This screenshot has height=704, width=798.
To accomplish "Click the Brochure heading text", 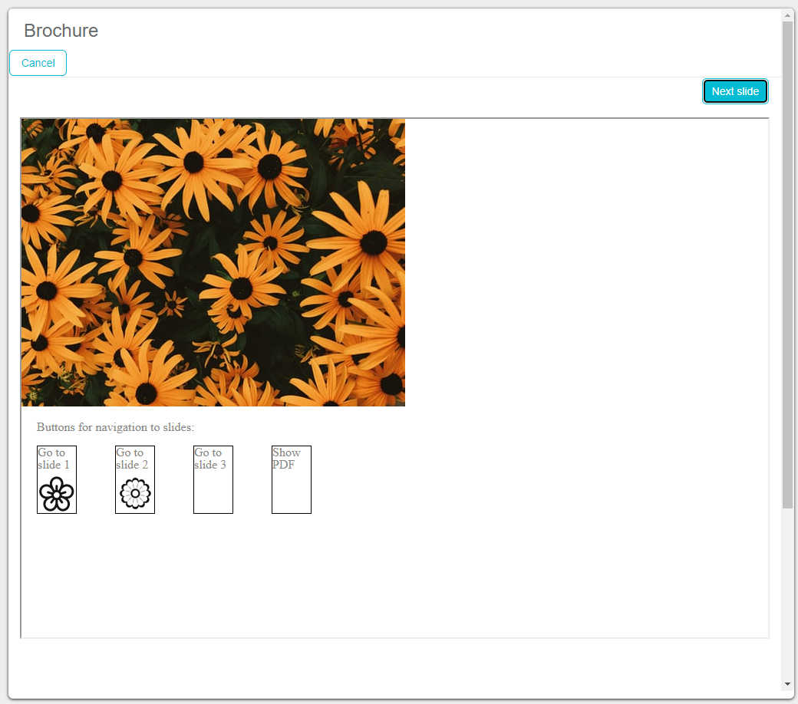I will tap(61, 31).
